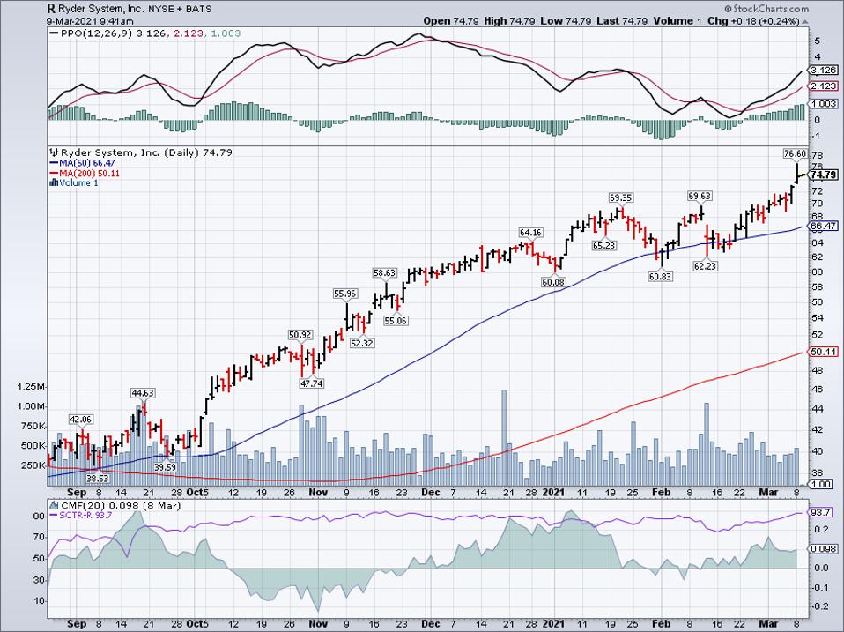The image size is (844, 632).
Task: Click the 42.06 price annotation
Action: pyautogui.click(x=81, y=420)
